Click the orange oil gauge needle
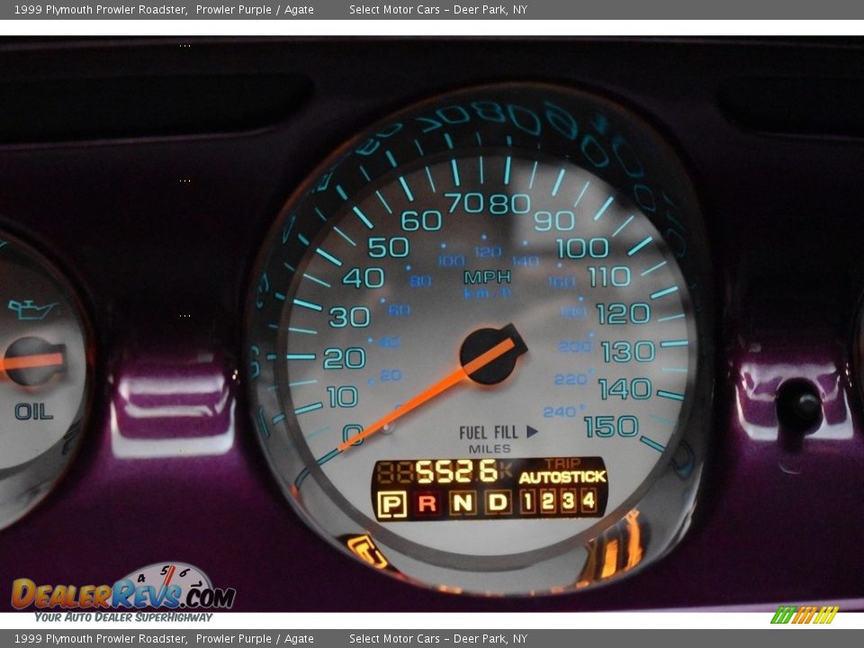The image size is (864, 648). coord(32,362)
